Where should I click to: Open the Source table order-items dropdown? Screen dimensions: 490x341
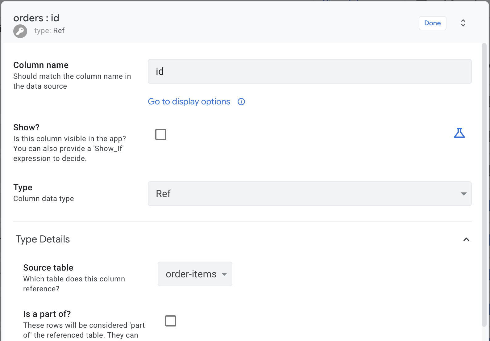pos(195,274)
